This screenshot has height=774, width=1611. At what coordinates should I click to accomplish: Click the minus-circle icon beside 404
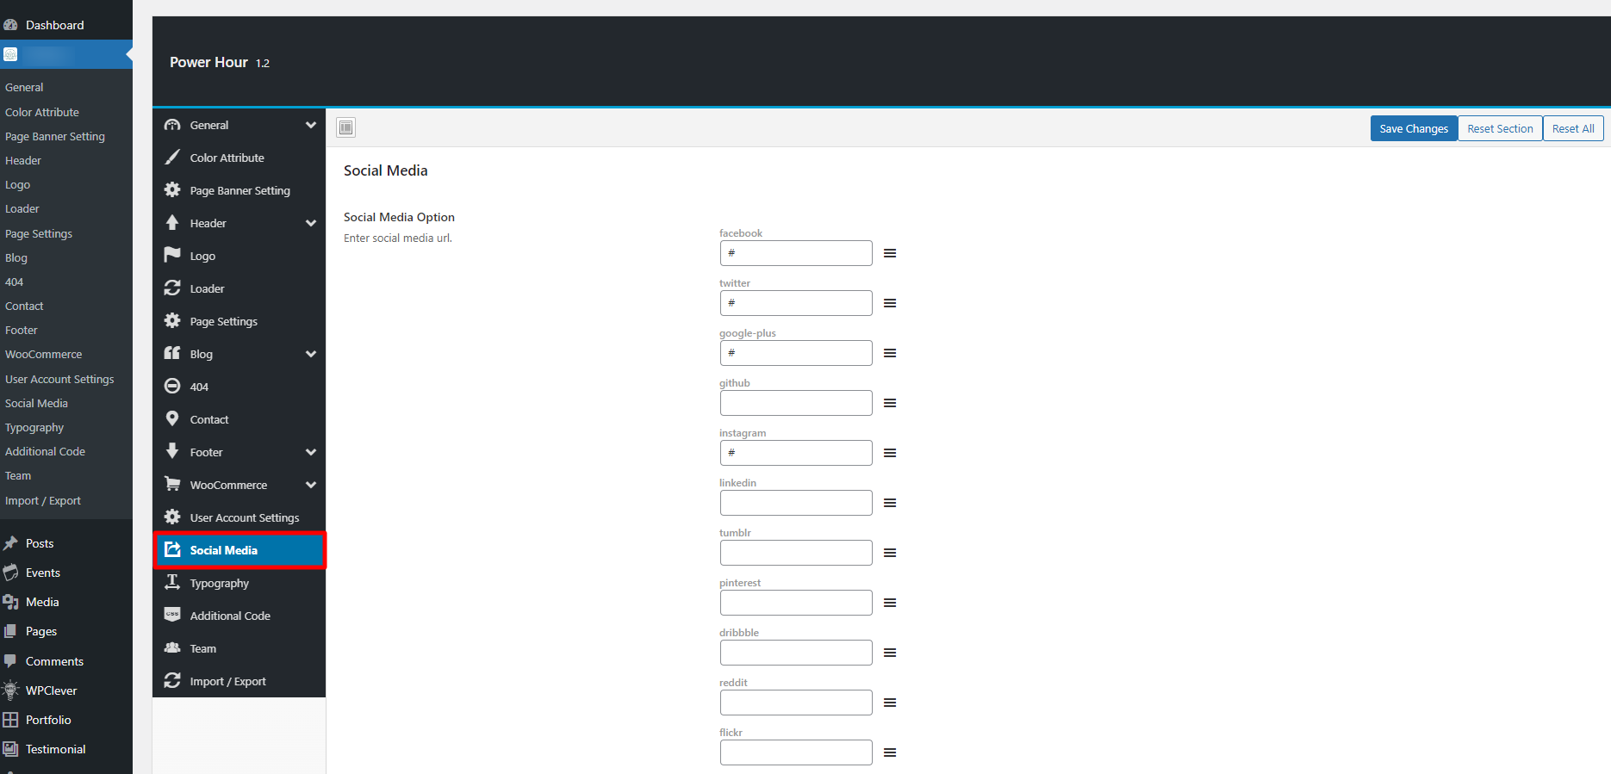(x=172, y=387)
